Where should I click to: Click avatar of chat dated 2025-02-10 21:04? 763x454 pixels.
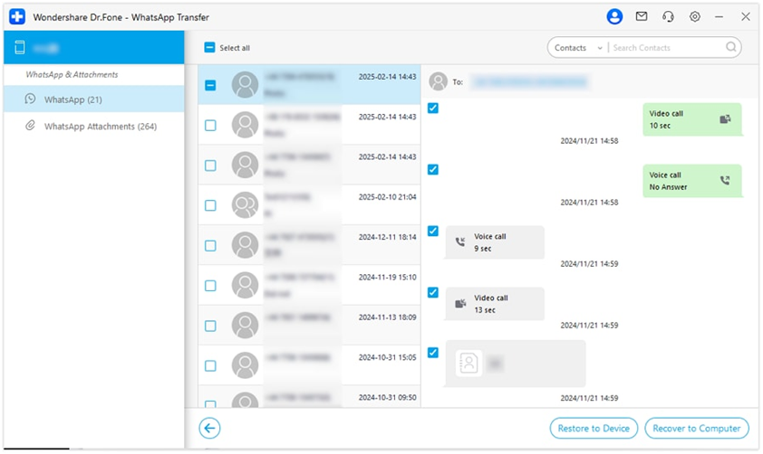245,205
